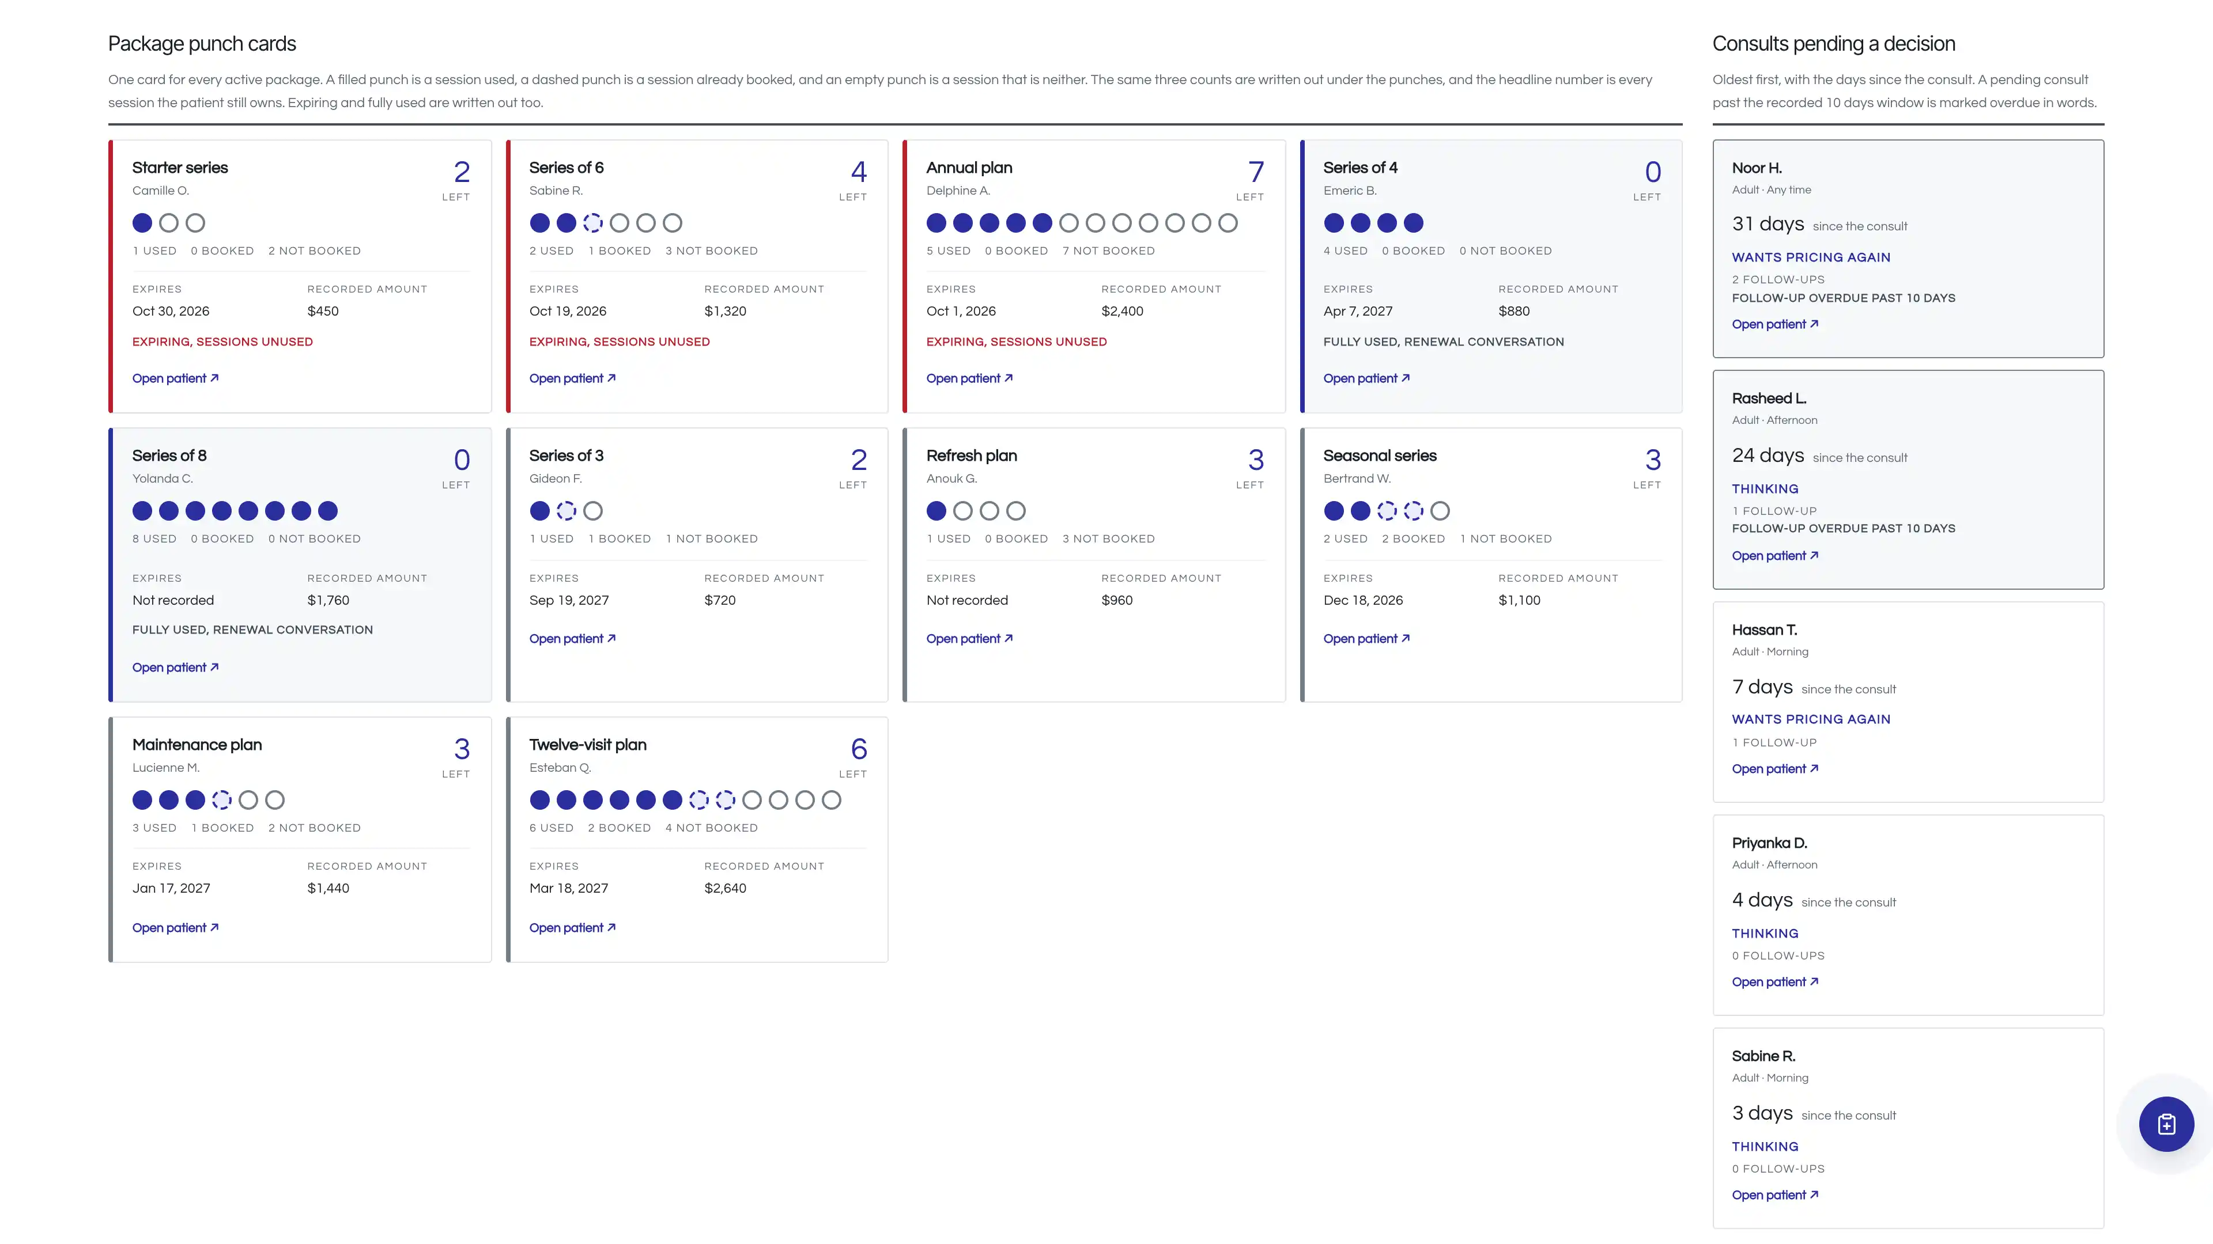
Task: Click the Consults pending a decision heading
Action: pos(1833,44)
